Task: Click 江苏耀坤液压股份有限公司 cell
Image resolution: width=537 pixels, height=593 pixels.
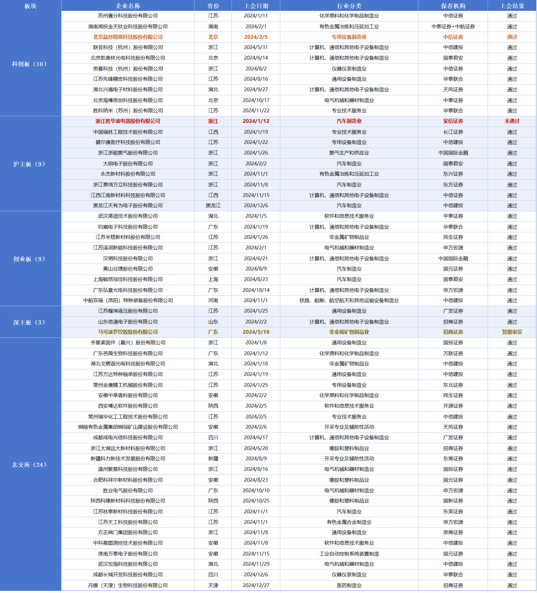Action: coord(128,311)
